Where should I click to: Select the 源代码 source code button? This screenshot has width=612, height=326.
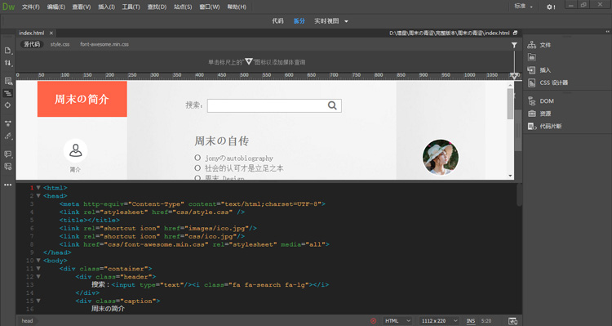pyautogui.click(x=32, y=44)
